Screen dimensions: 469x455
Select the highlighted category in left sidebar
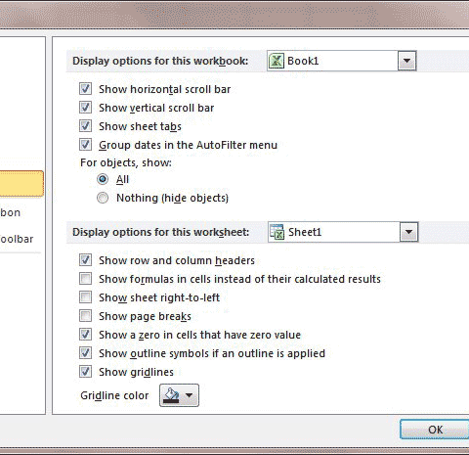21,183
